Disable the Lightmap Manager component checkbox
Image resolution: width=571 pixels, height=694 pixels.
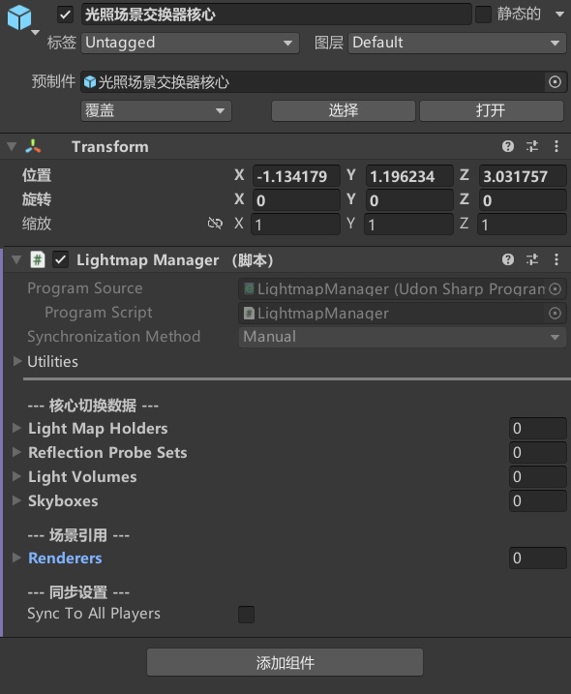coord(61,259)
